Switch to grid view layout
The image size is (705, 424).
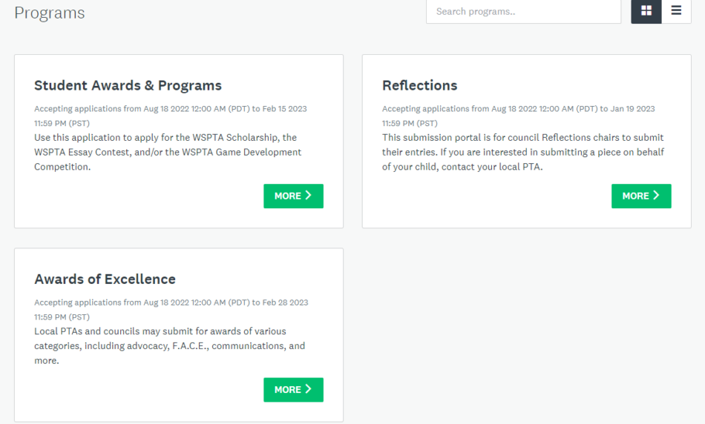point(646,11)
